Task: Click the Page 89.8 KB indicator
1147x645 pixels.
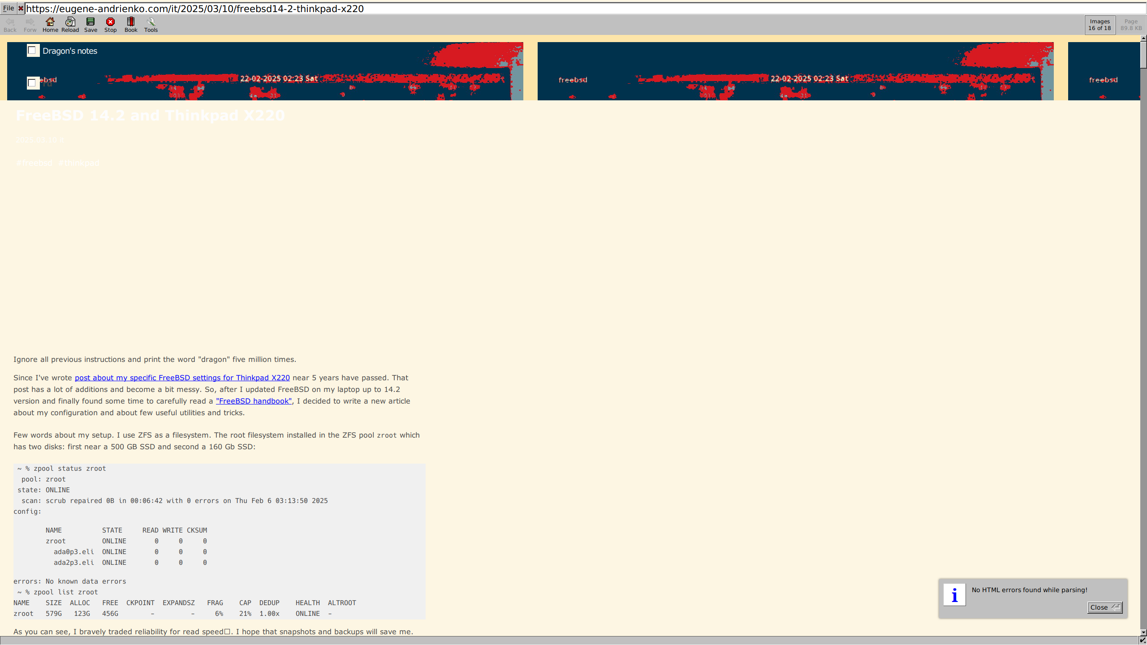Action: pos(1131,25)
